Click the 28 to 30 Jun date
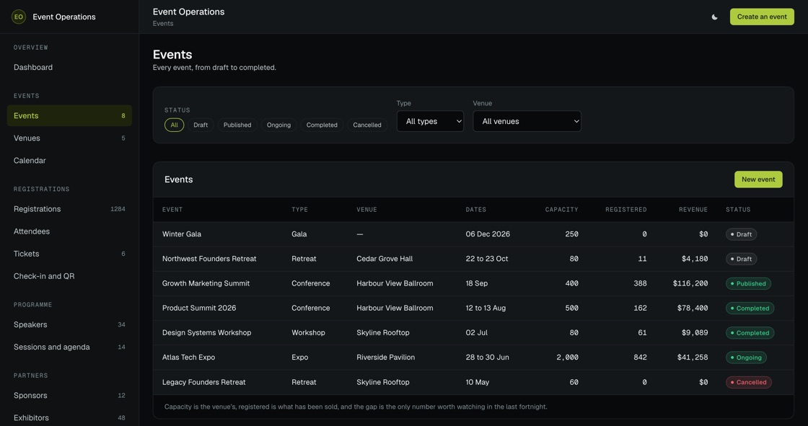This screenshot has height=426, width=808. (487, 358)
